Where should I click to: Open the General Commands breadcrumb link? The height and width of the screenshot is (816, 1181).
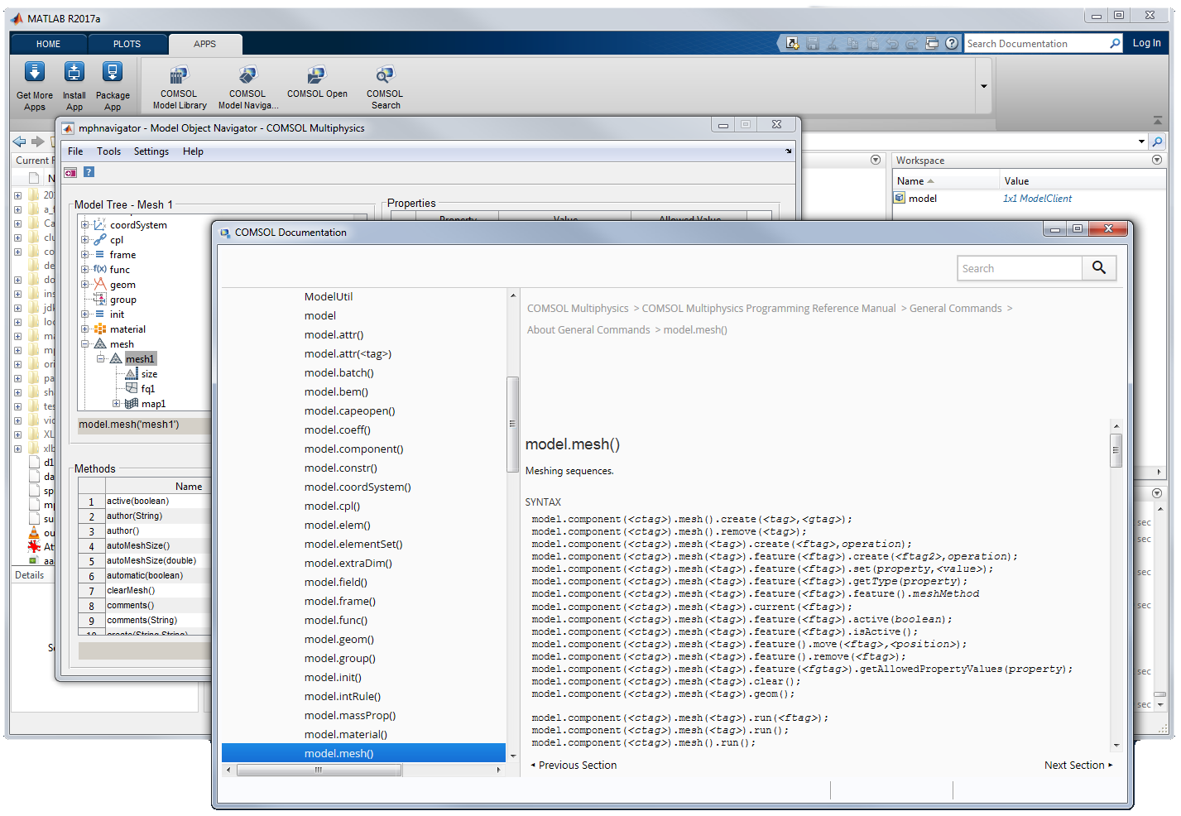tap(955, 309)
